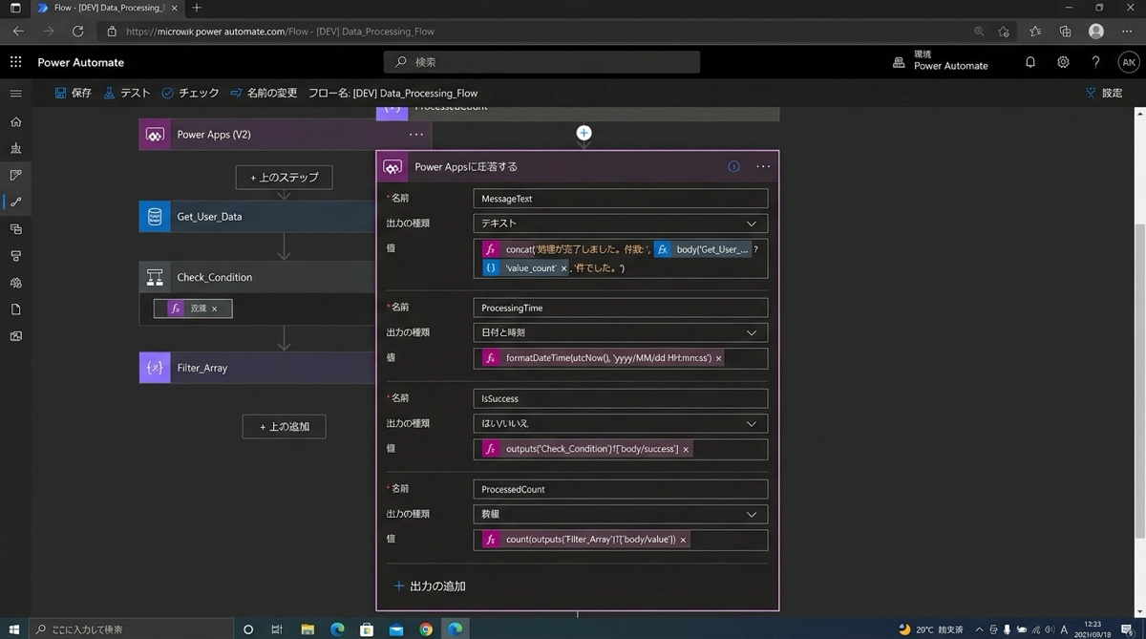Click the 出力の追加 link
This screenshot has height=639, width=1146.
(x=430, y=586)
